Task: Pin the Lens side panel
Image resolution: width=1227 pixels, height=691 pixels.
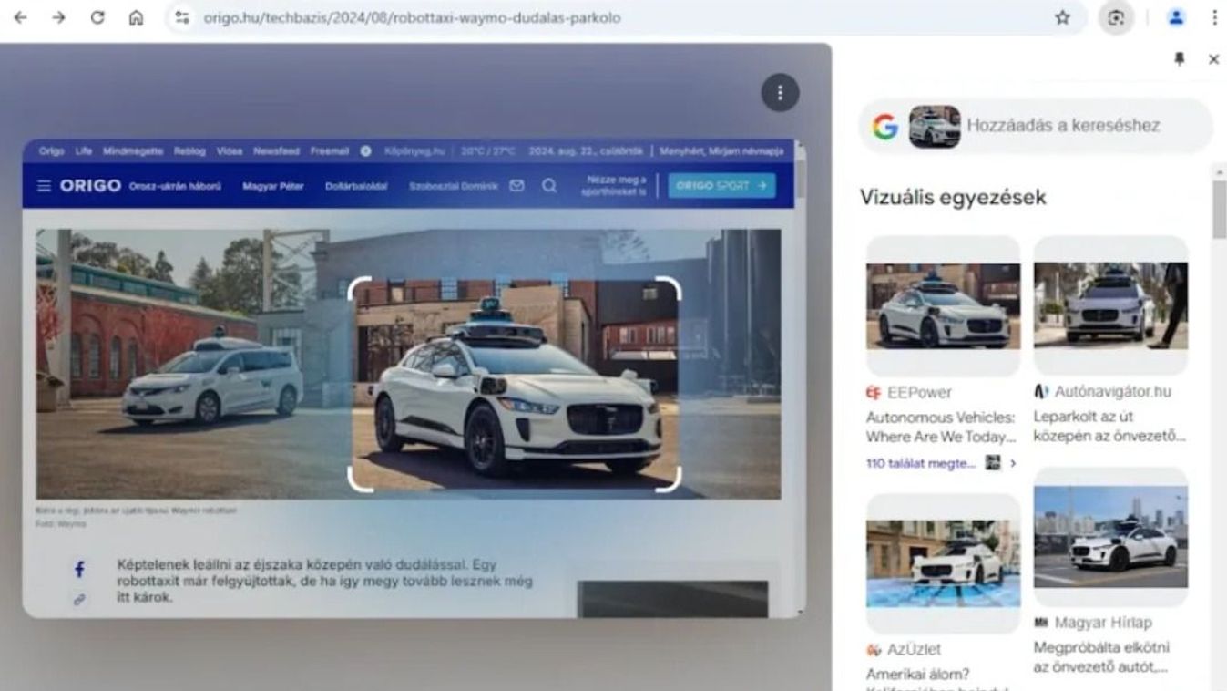Action: [x=1180, y=59]
